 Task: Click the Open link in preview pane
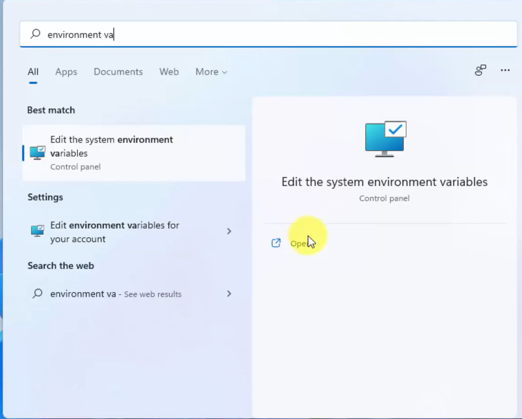coord(300,243)
